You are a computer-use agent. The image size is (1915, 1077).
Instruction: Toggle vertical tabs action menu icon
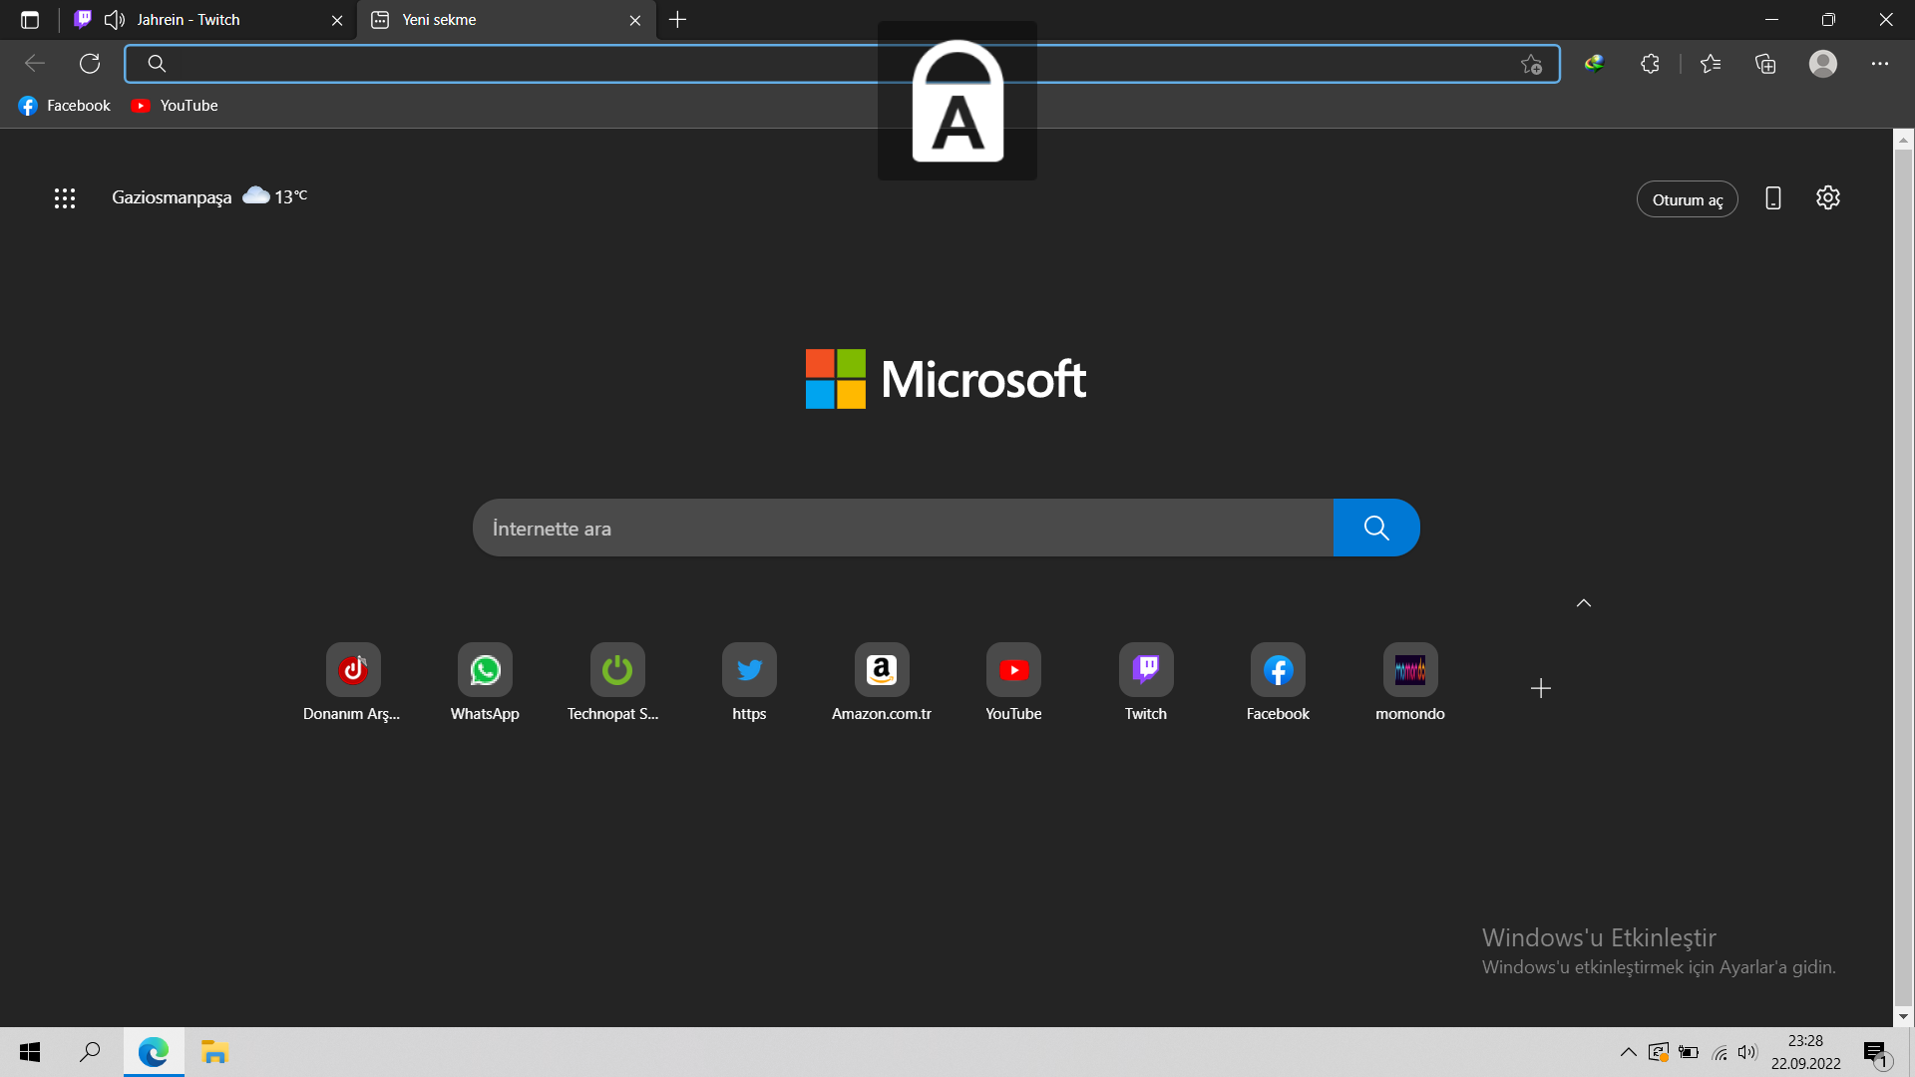30,20
